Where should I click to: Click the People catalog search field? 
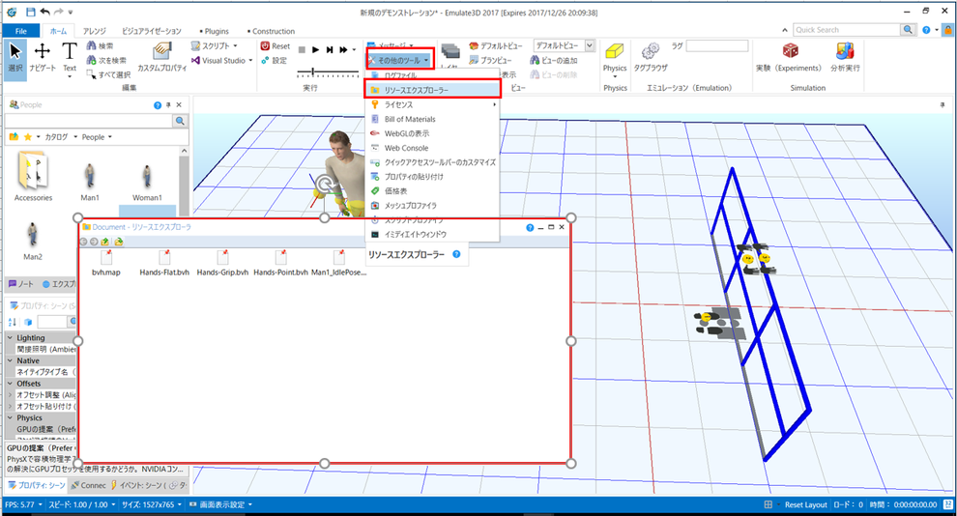[90, 121]
